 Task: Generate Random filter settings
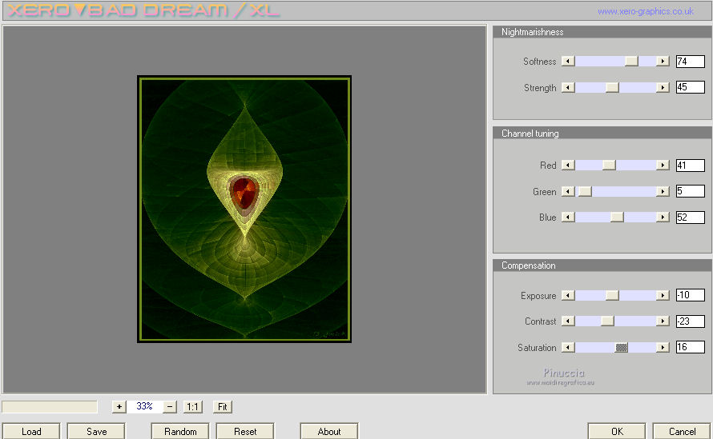(180, 431)
